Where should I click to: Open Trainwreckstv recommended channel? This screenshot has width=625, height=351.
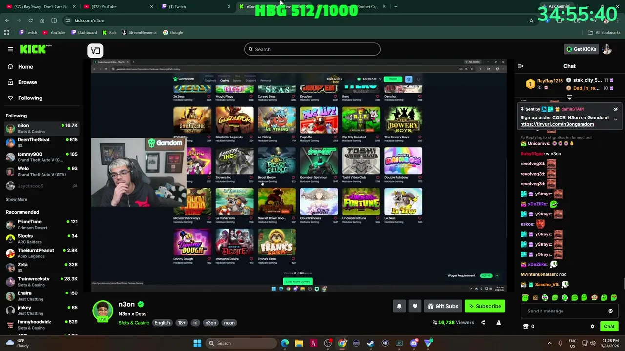click(42, 282)
